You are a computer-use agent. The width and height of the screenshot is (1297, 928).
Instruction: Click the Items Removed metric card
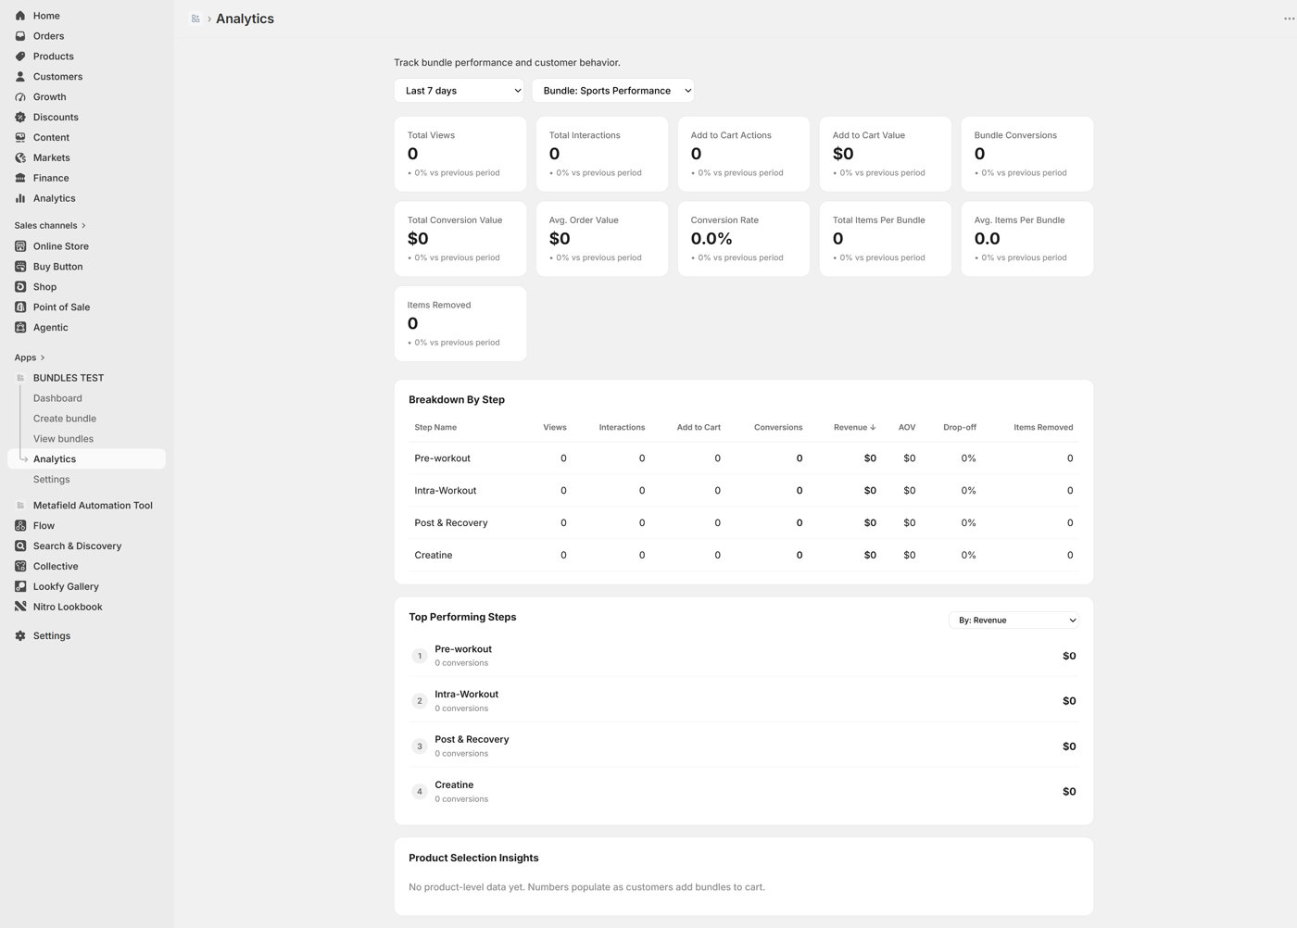pos(460,323)
